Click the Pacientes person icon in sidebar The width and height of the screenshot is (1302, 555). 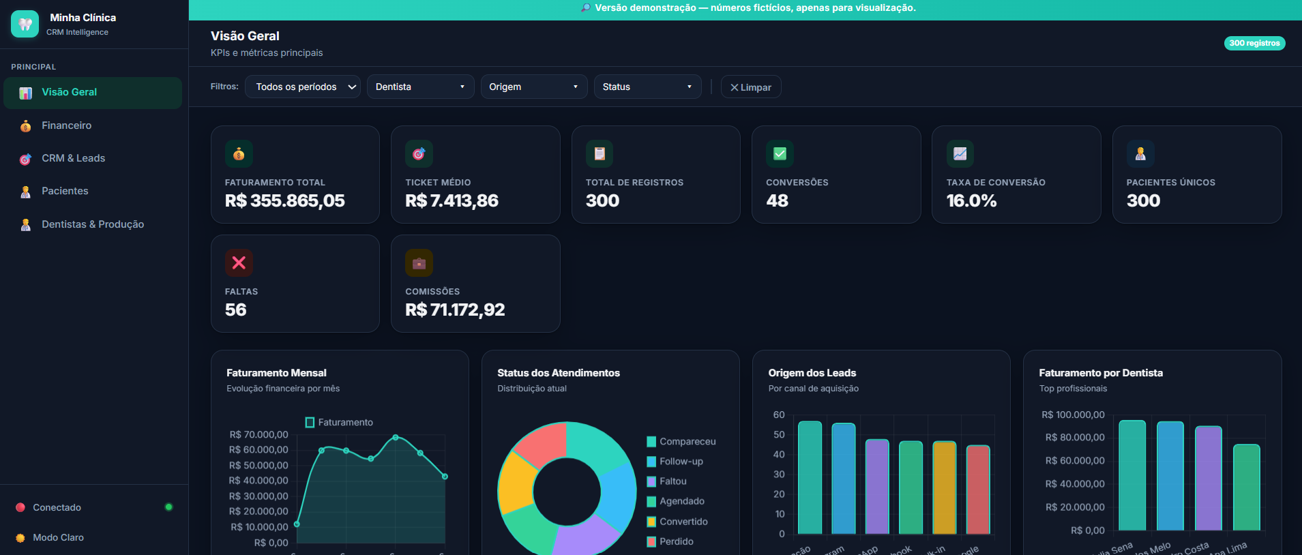(x=26, y=192)
